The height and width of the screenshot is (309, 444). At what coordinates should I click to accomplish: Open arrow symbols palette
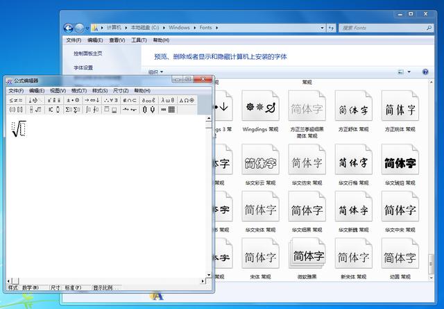(x=92, y=101)
